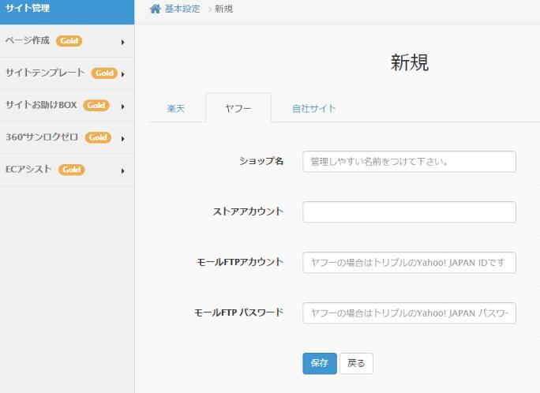Expand the ECアシスト arrow
The image size is (540, 393).
click(123, 171)
